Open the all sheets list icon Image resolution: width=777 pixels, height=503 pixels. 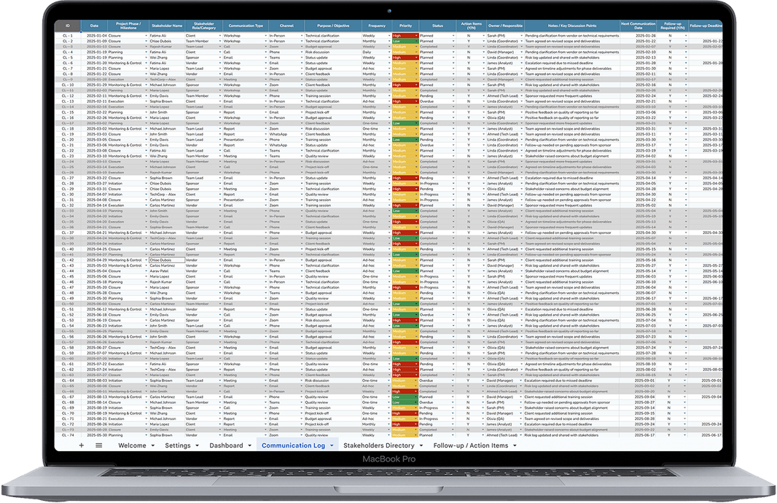tap(98, 445)
